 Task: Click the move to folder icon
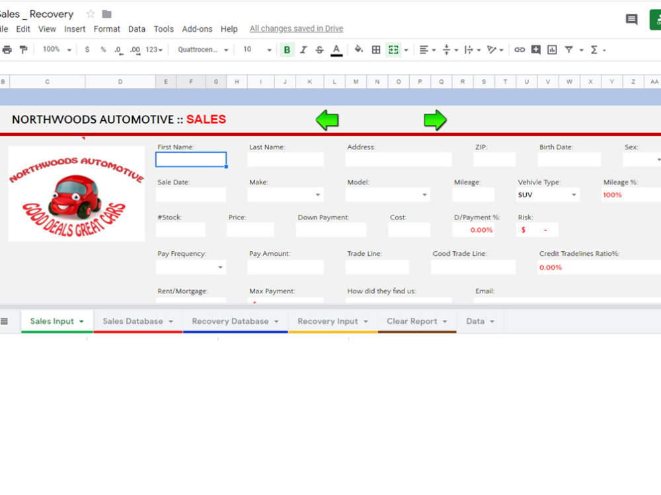107,14
